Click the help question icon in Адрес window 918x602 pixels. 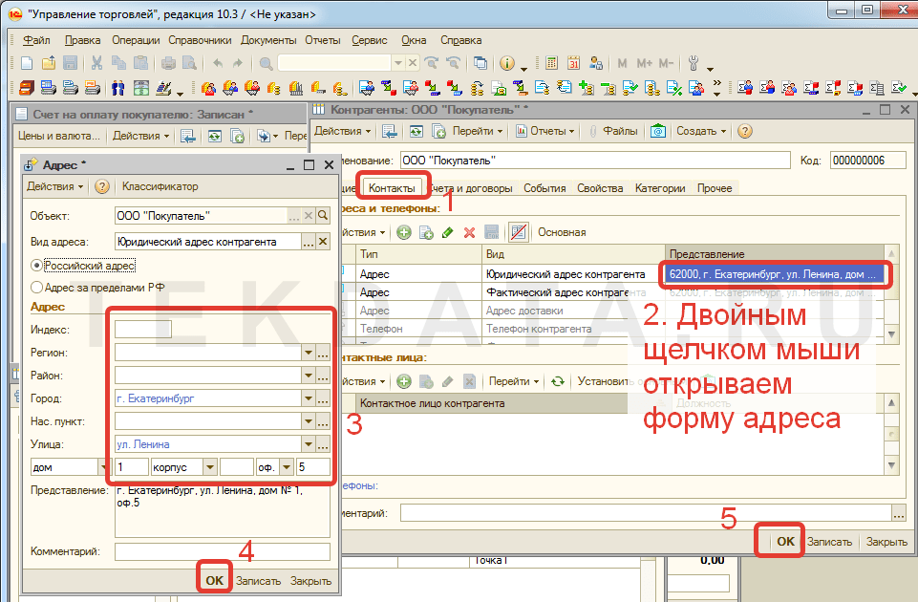102,186
